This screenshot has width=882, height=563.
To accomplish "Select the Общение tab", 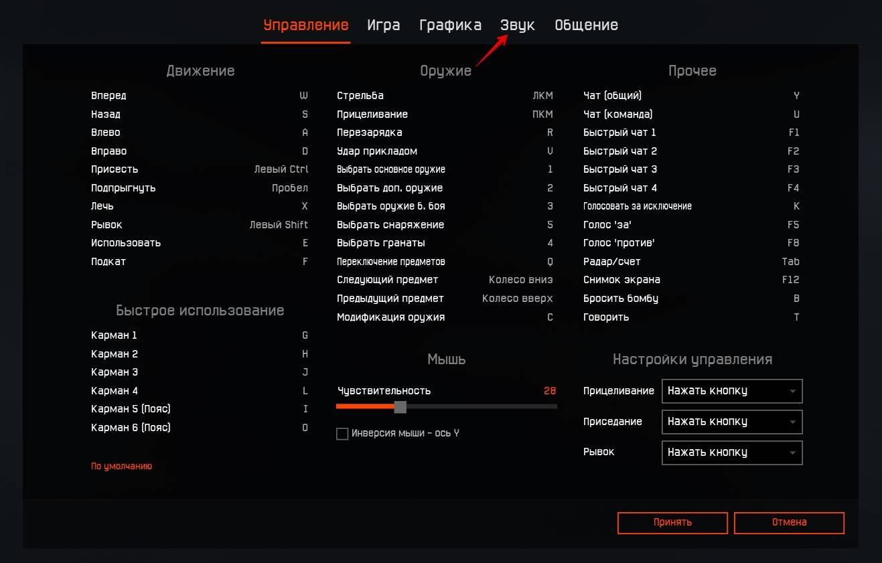I will point(586,25).
